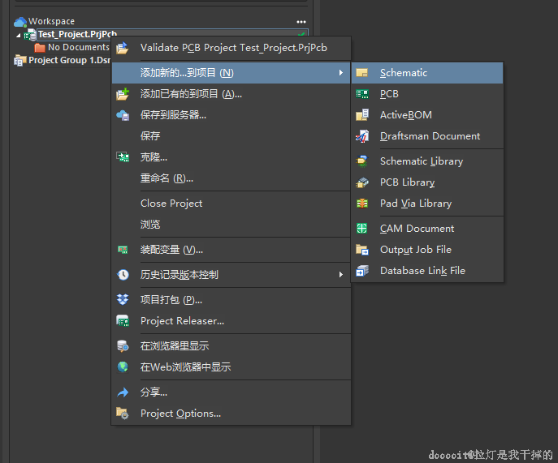
Task: Click the Schematic Library icon
Action: (362, 161)
